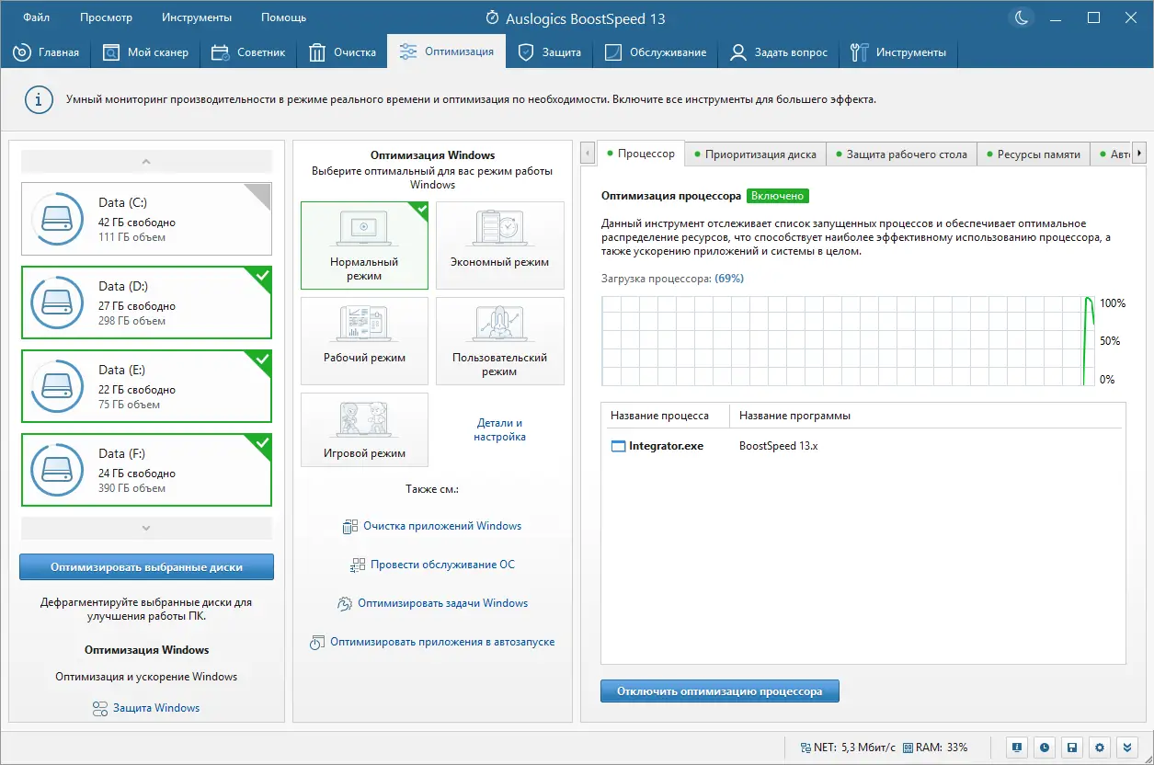Switch to the Обслуживание tab

pos(656,52)
